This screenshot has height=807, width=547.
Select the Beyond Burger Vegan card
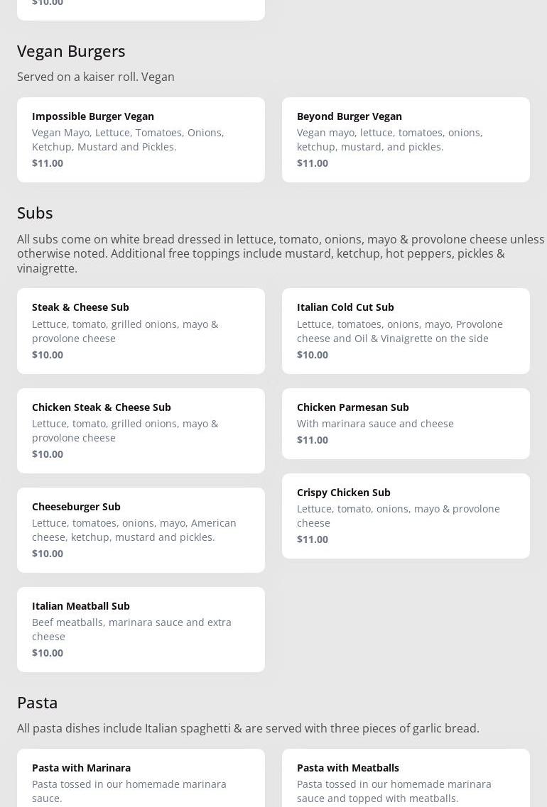(x=406, y=139)
